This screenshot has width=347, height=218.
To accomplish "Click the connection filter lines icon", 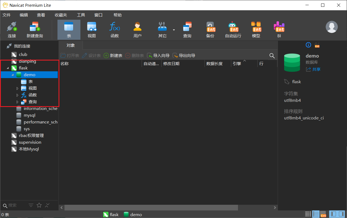I will click(x=31, y=205).
